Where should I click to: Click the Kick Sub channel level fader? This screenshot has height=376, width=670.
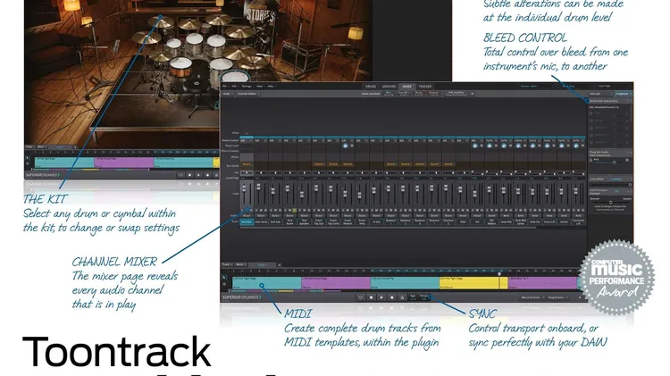(x=273, y=191)
